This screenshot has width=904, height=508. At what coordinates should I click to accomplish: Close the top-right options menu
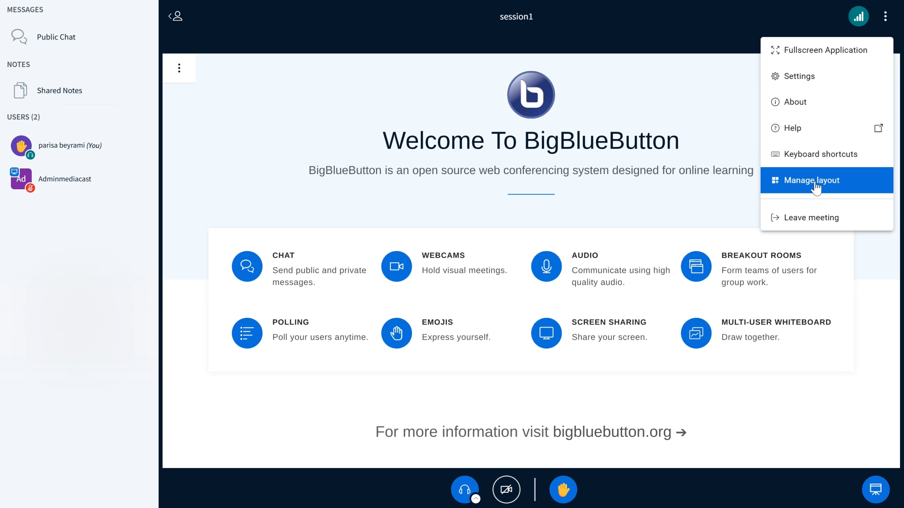coord(885,16)
